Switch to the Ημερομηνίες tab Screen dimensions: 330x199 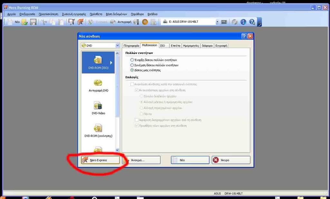pos(191,46)
